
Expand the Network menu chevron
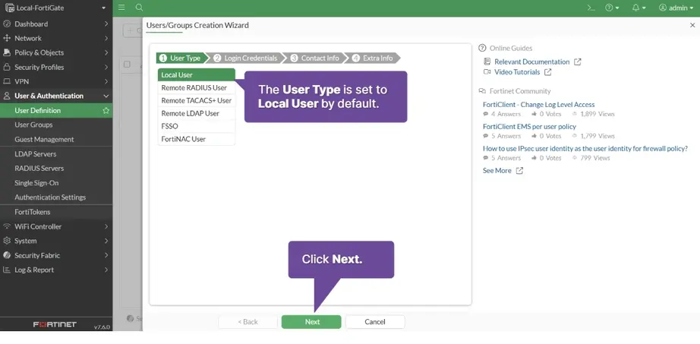click(x=106, y=38)
